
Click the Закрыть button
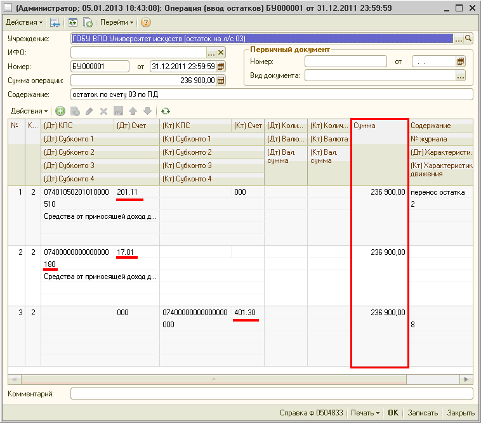(x=460, y=413)
